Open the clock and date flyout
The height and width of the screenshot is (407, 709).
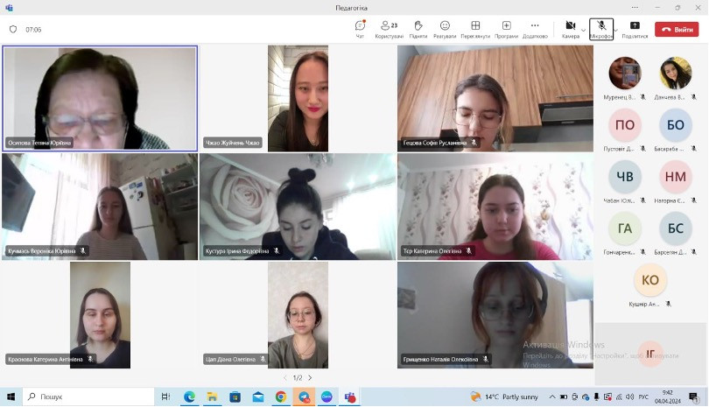click(668, 396)
